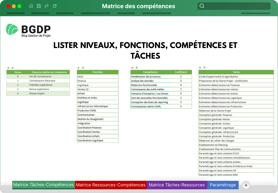Click the refresh icon in title bar

tap(55, 6)
